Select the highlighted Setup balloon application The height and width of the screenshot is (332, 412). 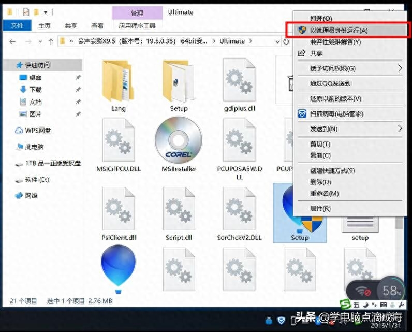click(300, 213)
